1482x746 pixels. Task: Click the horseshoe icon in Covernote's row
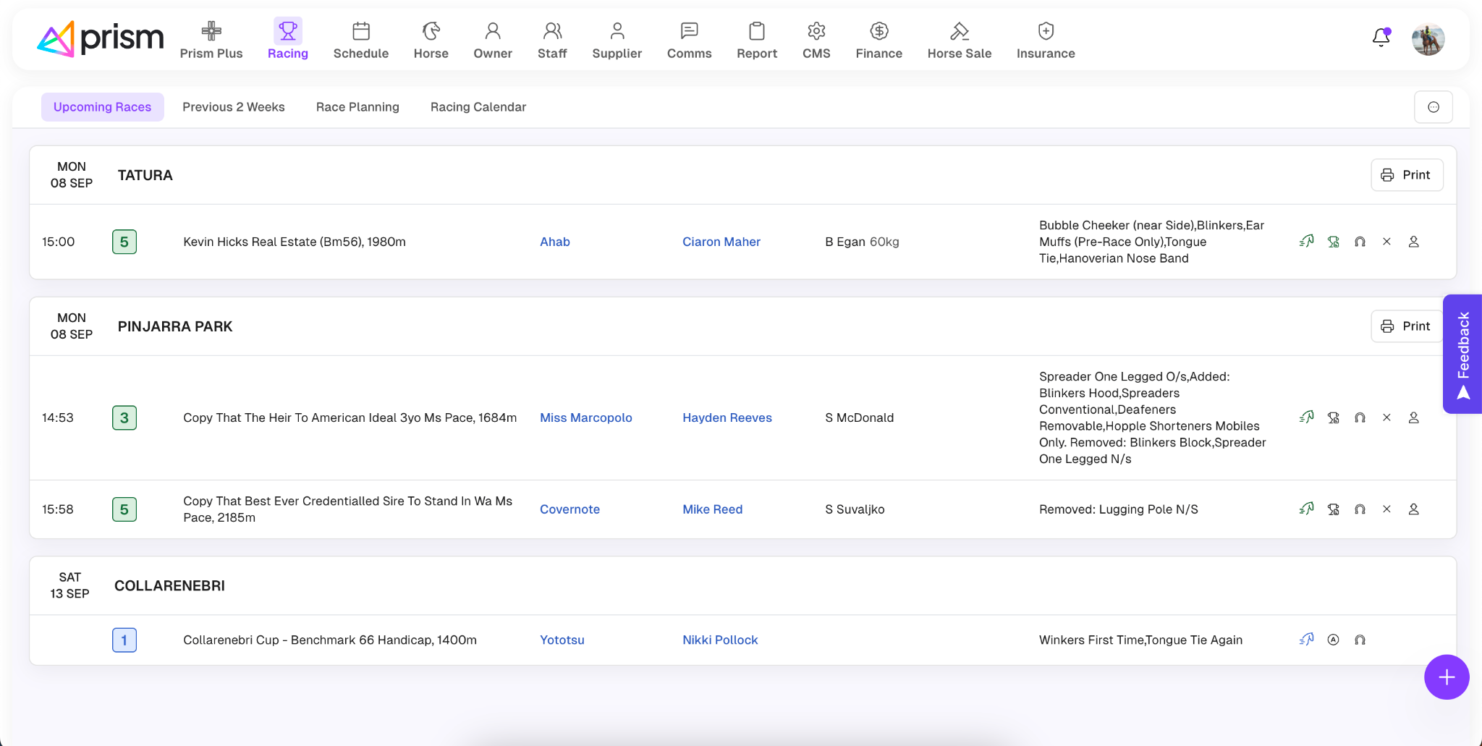click(1360, 509)
